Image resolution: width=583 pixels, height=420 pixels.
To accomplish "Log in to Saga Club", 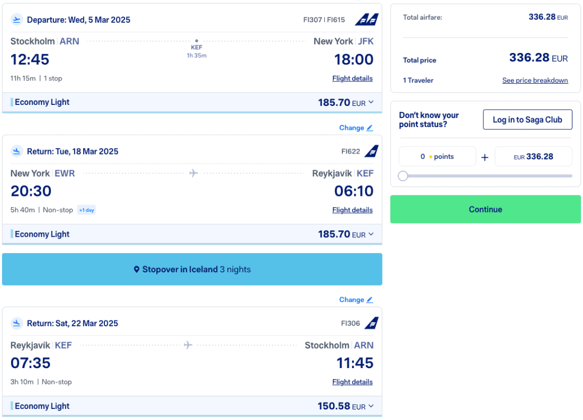I will click(x=527, y=120).
